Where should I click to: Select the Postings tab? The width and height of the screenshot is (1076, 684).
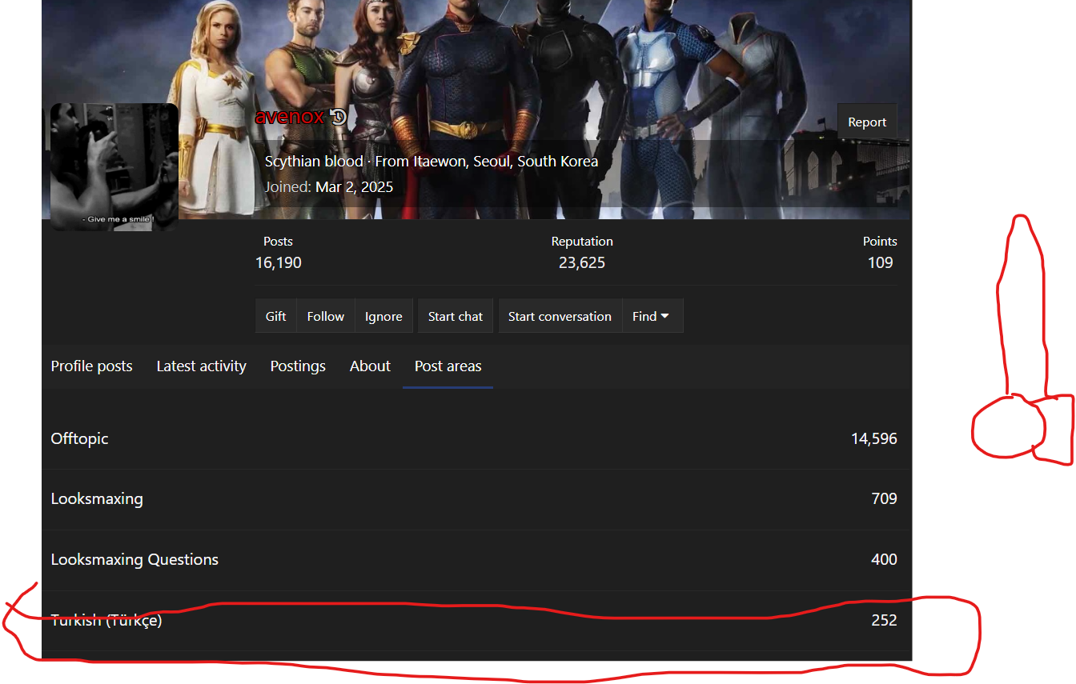click(298, 366)
